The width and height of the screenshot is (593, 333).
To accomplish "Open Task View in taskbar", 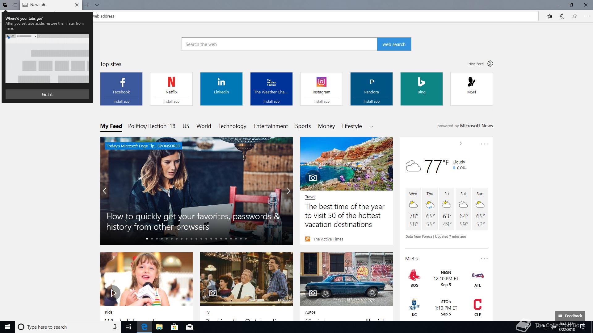I will pyautogui.click(x=128, y=327).
